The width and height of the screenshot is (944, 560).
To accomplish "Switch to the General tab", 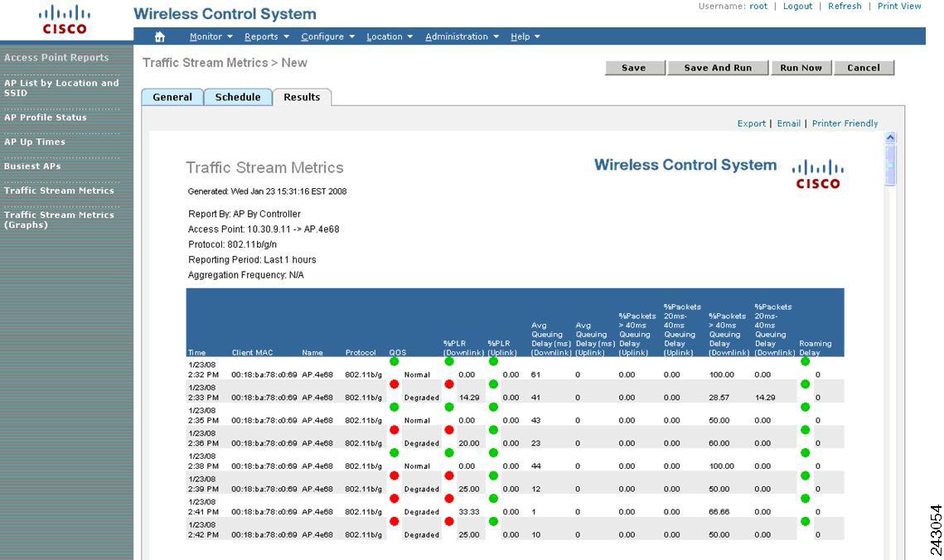I will [x=172, y=97].
